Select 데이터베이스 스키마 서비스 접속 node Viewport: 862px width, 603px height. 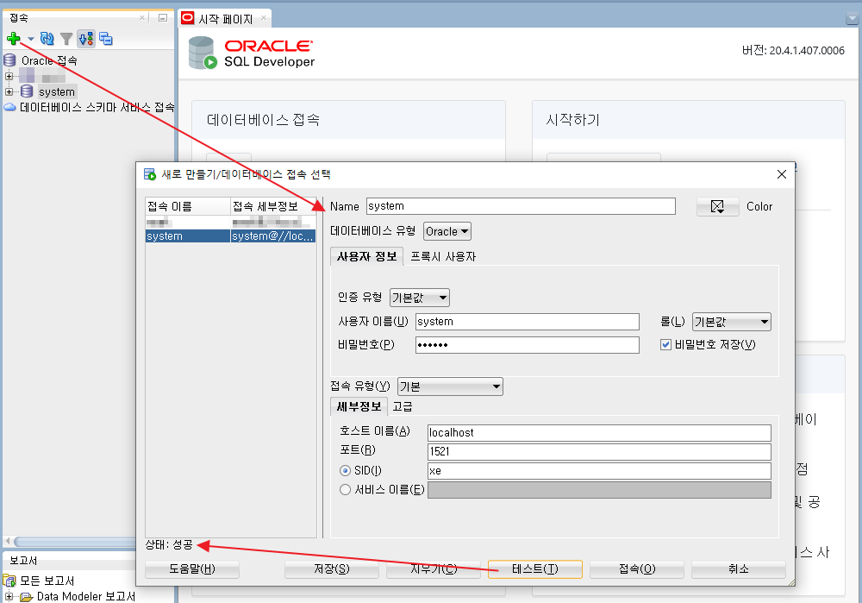coord(97,107)
